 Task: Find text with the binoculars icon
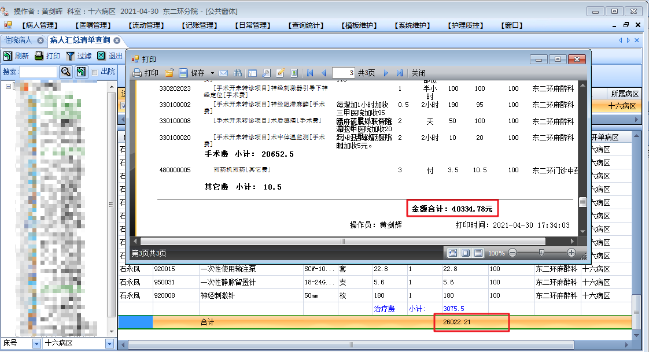(x=238, y=73)
